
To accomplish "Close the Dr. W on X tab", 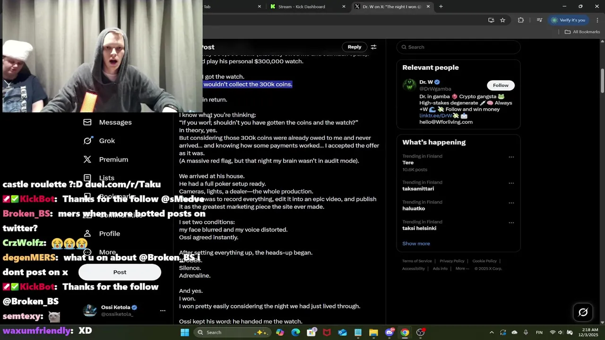I will pyautogui.click(x=428, y=7).
